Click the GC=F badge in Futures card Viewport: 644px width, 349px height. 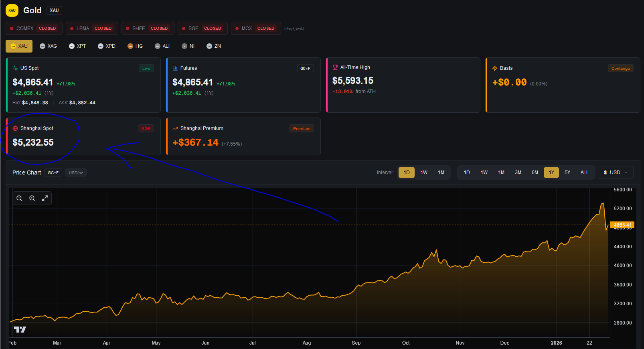coord(305,69)
